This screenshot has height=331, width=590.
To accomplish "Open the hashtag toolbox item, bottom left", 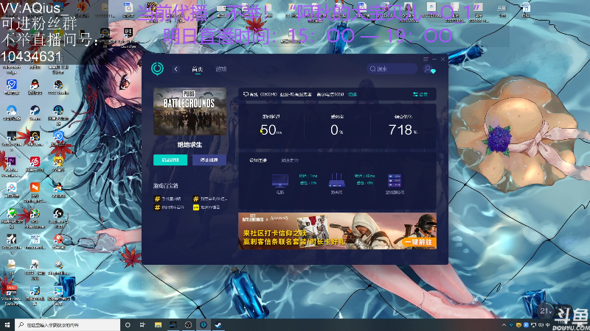I will click(169, 207).
